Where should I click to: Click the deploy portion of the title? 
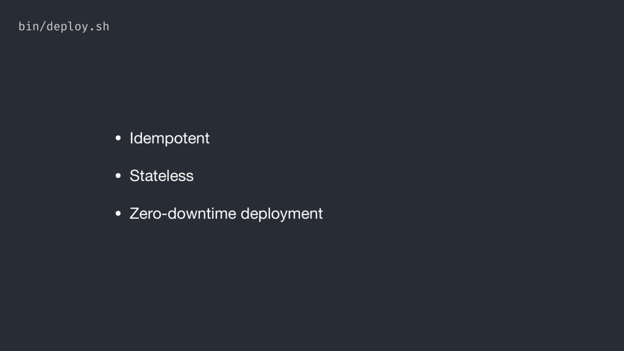pos(67,27)
